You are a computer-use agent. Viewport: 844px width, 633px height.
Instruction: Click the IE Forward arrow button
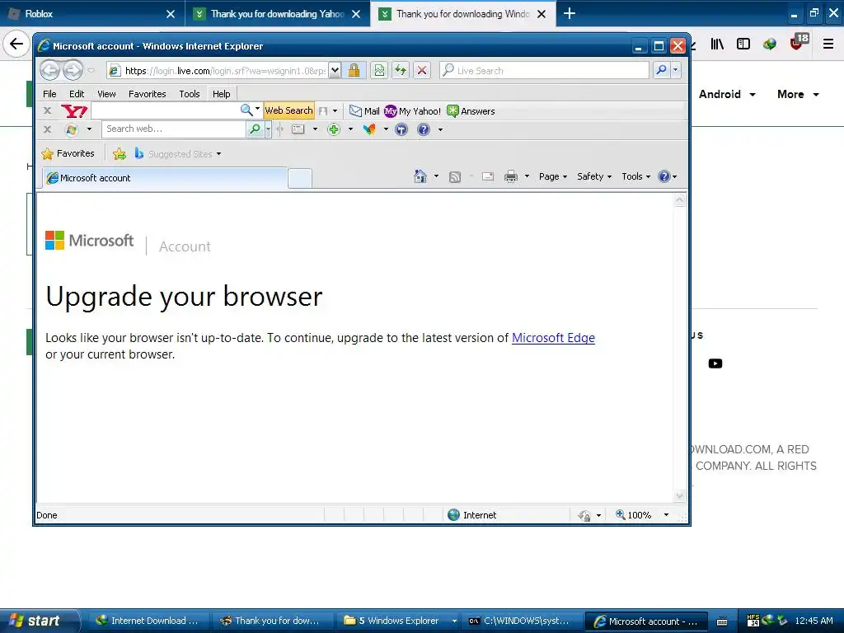click(x=73, y=70)
